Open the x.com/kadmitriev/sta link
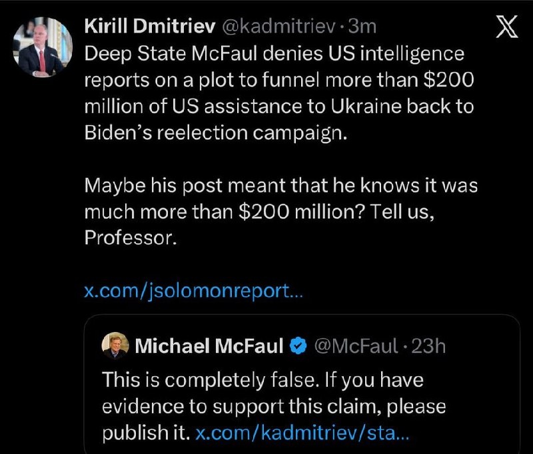Screen dimensions: 533x454 coord(303,432)
